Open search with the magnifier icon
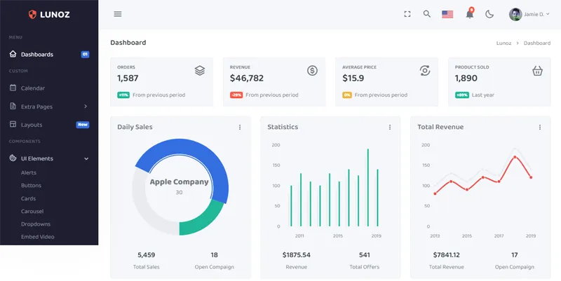 point(427,14)
